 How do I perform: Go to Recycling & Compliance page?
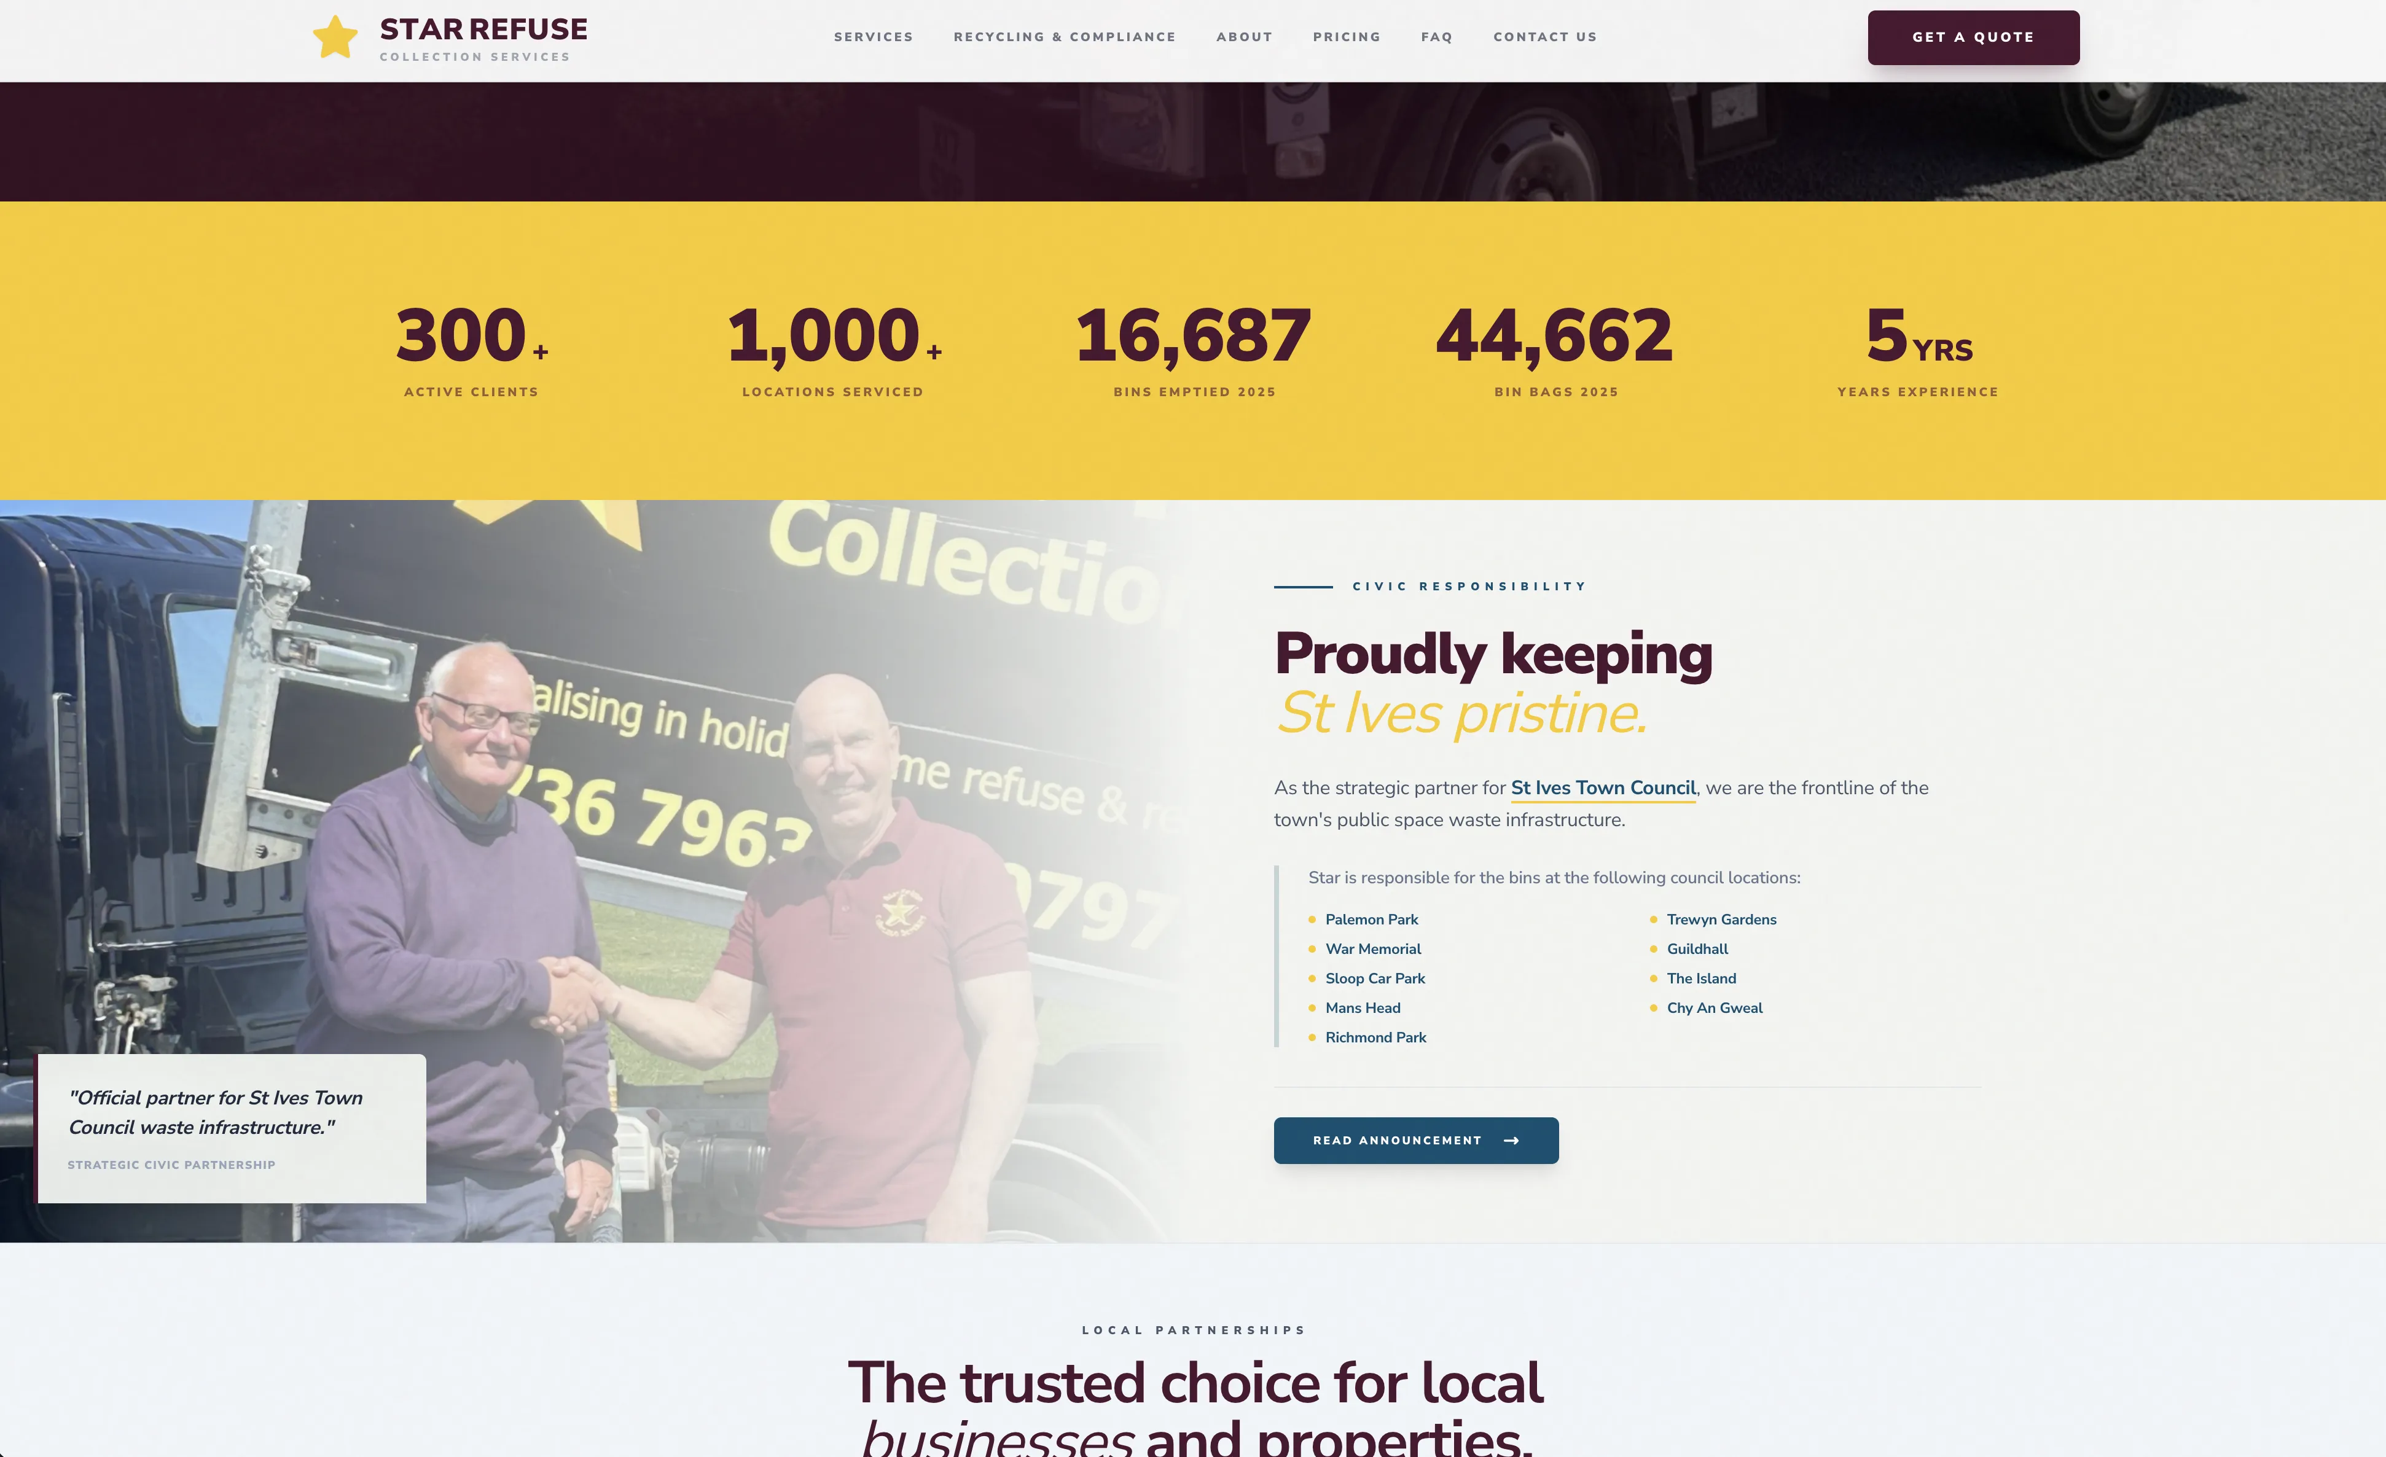pos(1064,37)
